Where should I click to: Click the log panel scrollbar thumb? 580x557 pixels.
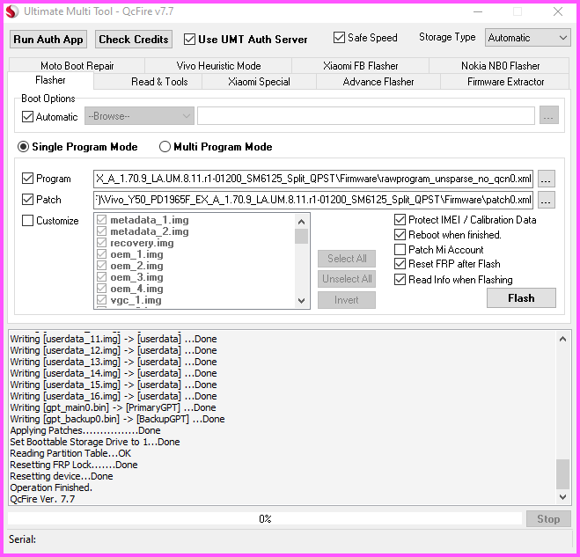pyautogui.click(x=562, y=474)
